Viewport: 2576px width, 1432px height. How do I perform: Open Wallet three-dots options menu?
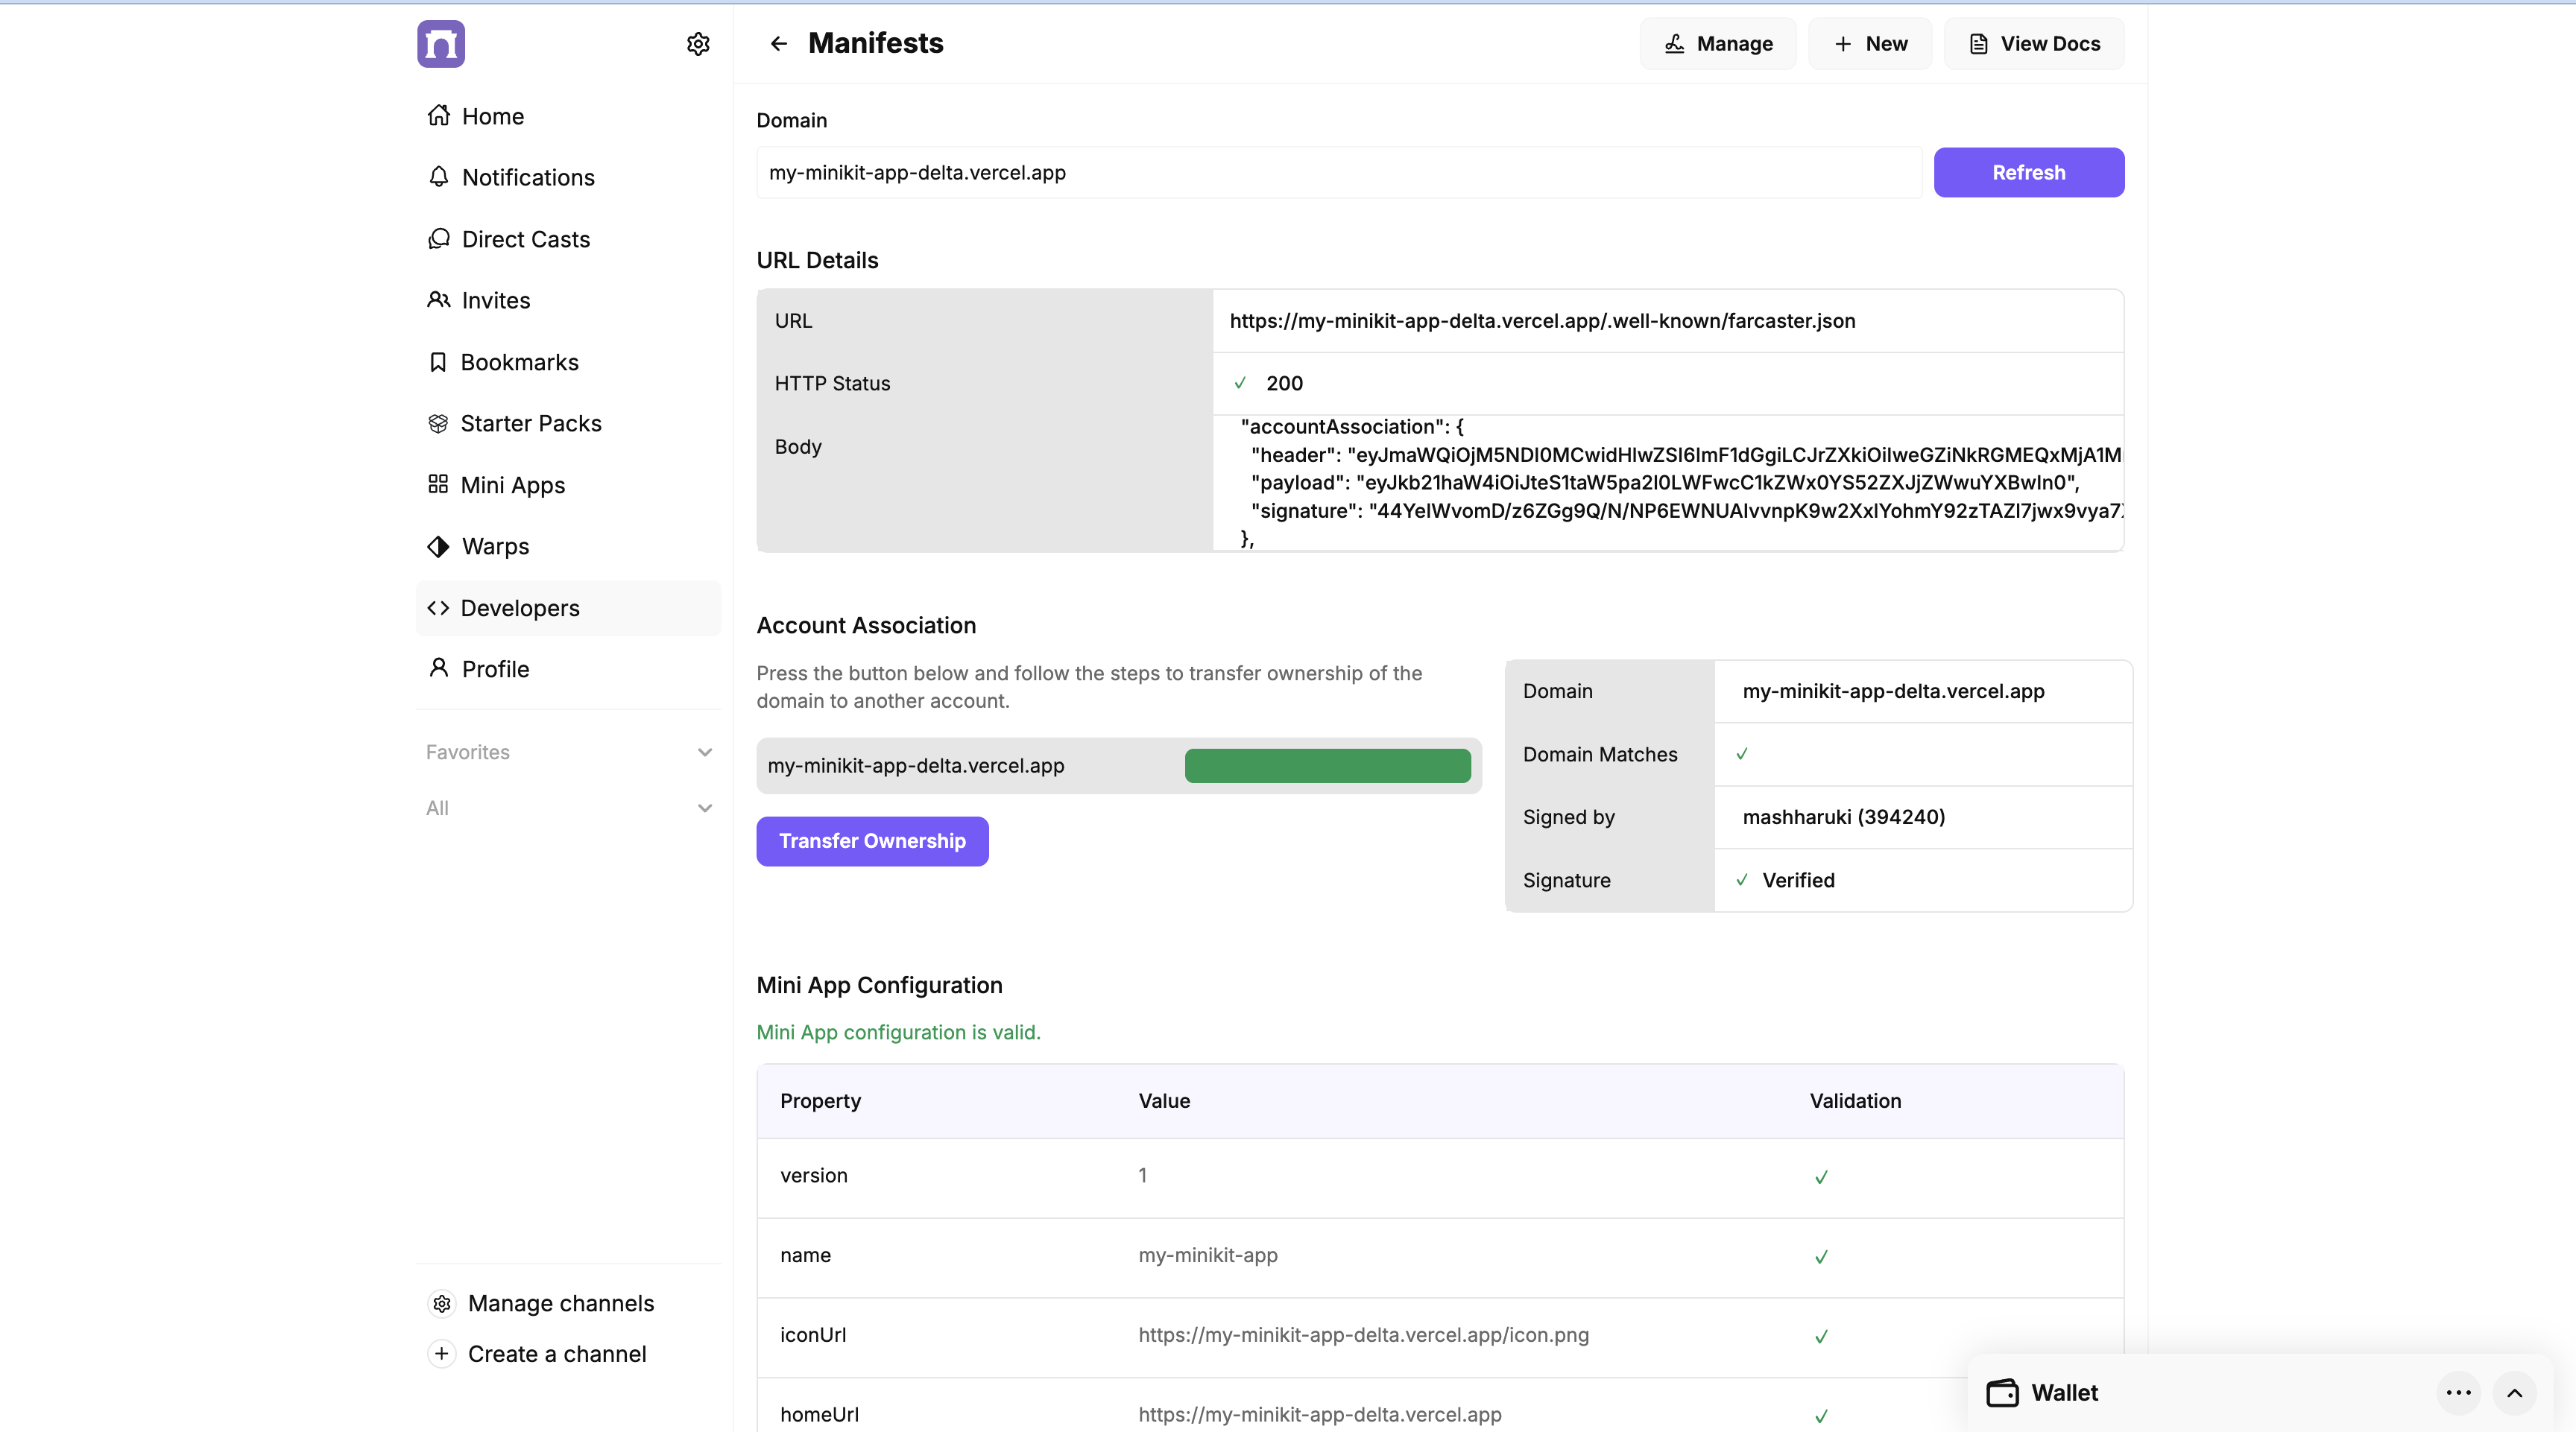(2458, 1392)
